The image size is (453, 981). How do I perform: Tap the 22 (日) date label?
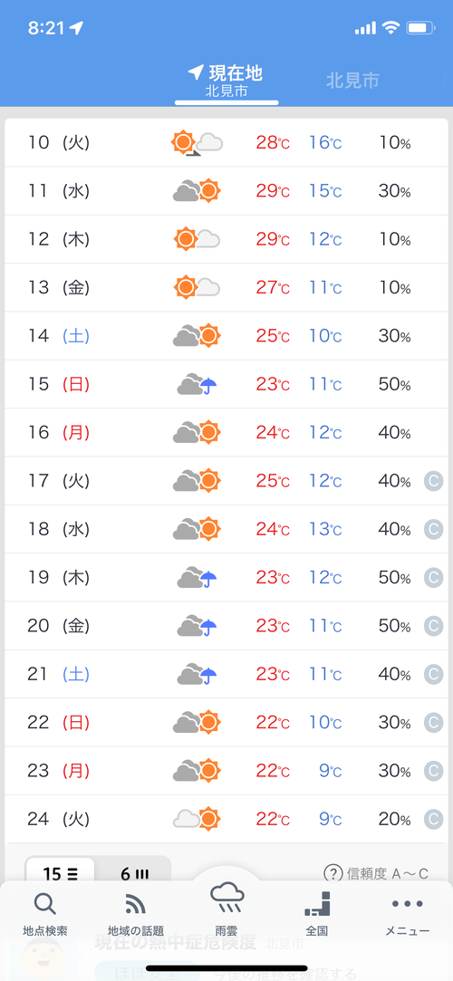click(59, 723)
